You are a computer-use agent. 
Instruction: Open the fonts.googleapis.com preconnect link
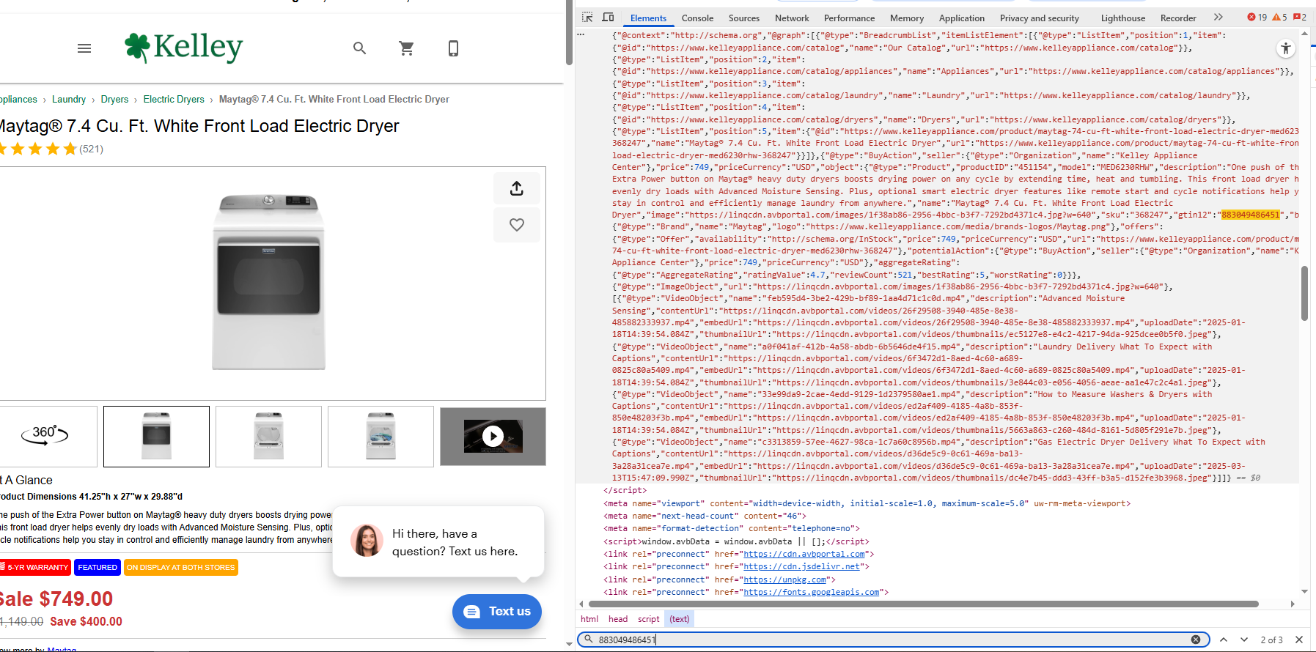811,593
